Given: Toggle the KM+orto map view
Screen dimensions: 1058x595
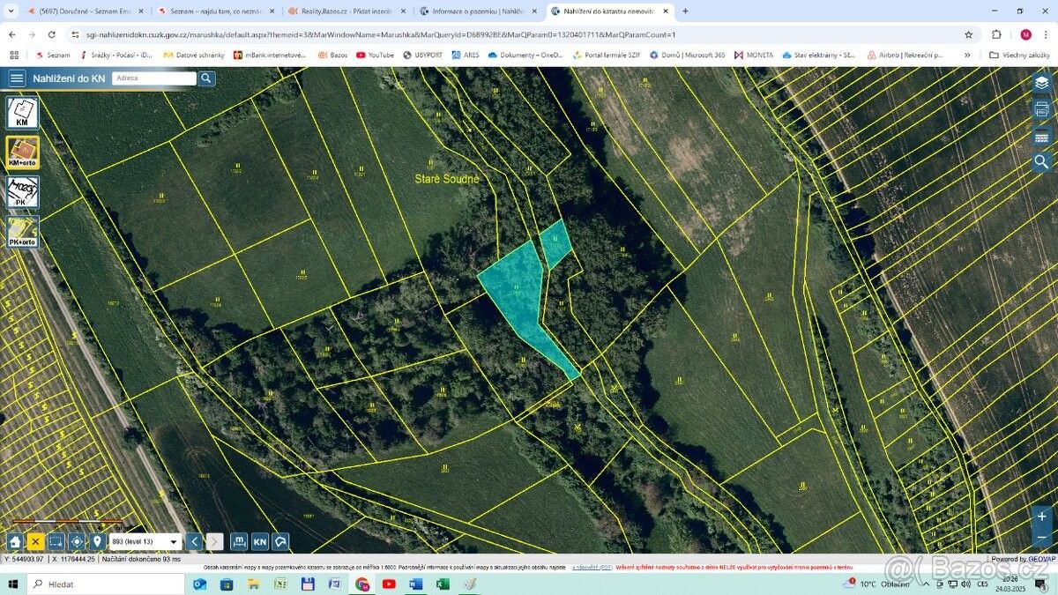Looking at the screenshot, I should pos(22,152).
